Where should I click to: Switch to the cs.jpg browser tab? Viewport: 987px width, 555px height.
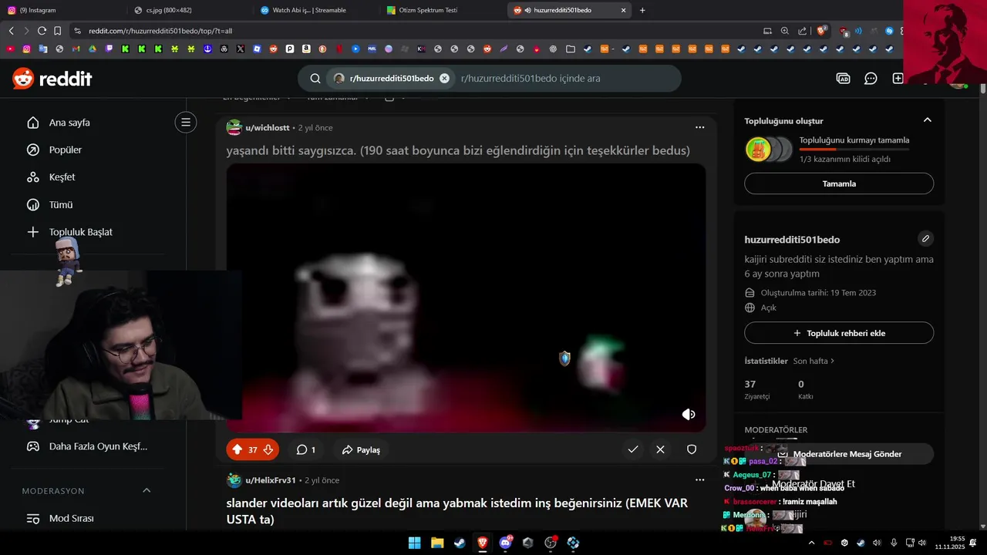tap(187, 10)
